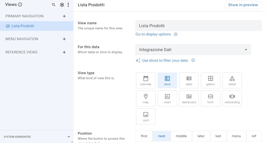
Task: Follow Go to display options link
Action: pos(153,34)
